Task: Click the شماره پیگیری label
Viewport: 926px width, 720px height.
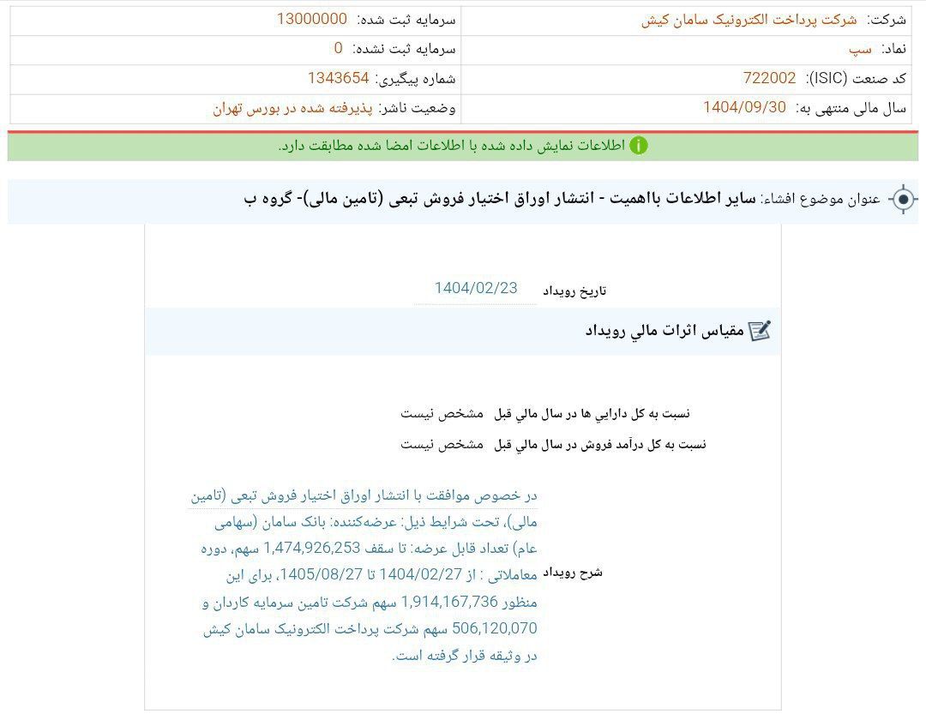Action: [415, 79]
